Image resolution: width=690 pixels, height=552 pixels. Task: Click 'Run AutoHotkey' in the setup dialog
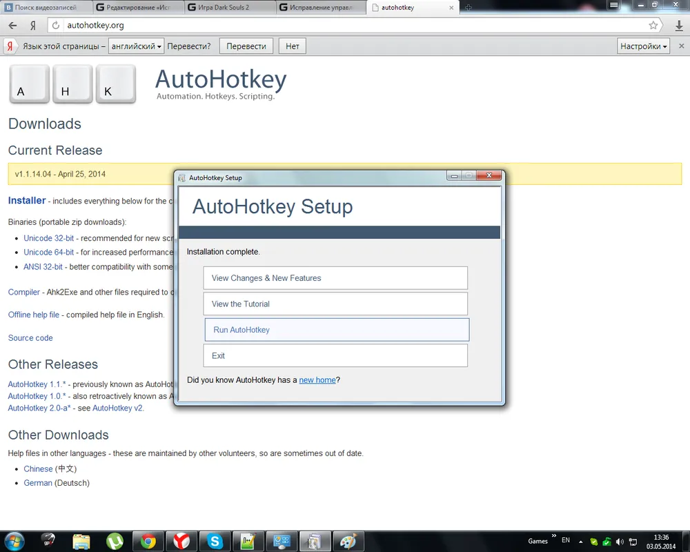337,330
